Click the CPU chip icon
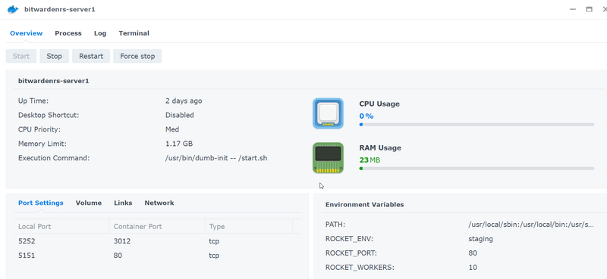Viewport: 607px width, 279px height. point(328,113)
